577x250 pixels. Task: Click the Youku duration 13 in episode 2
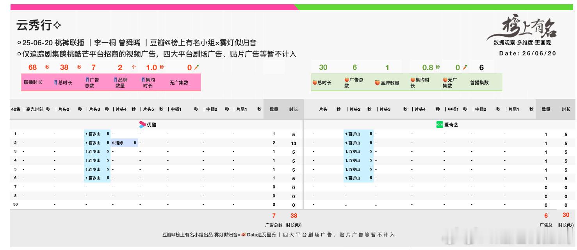[294, 143]
